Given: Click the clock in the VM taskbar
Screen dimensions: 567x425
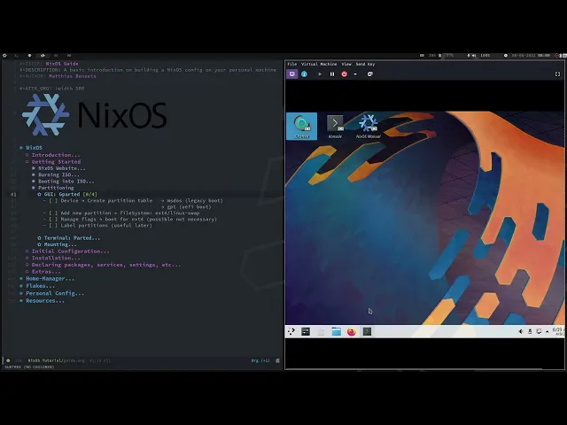Looking at the screenshot, I should point(558,331).
